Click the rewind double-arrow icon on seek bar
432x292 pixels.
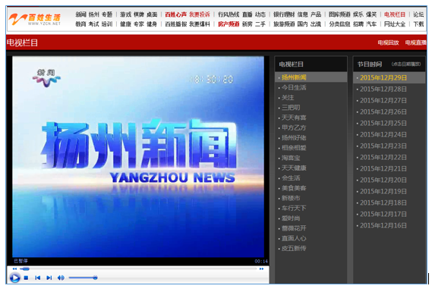click(x=14, y=268)
